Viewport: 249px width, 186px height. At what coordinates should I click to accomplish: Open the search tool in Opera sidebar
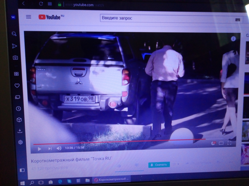(14, 33)
